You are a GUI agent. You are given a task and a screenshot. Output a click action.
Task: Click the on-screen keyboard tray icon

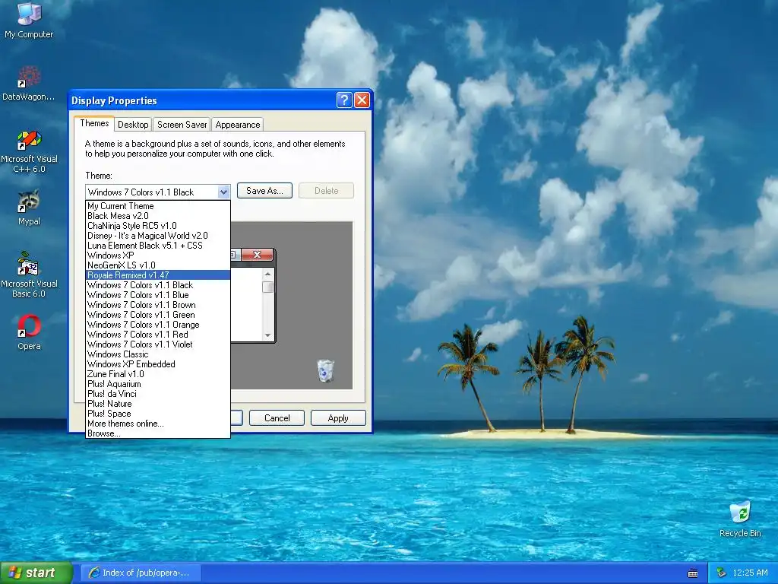point(693,573)
